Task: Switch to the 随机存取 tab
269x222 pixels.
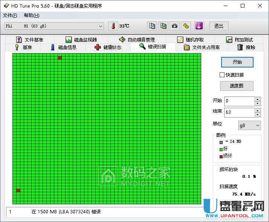Action: (190, 40)
